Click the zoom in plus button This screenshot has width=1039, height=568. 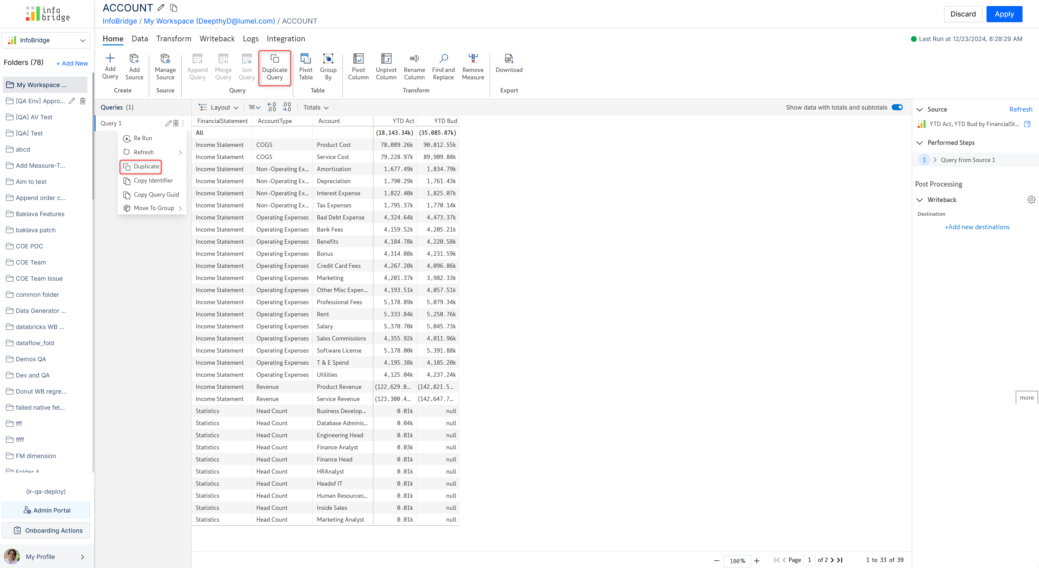tap(757, 561)
